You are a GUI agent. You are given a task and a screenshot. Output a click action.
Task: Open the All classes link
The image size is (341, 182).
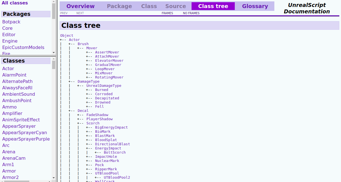pyautogui.click(x=15, y=3)
